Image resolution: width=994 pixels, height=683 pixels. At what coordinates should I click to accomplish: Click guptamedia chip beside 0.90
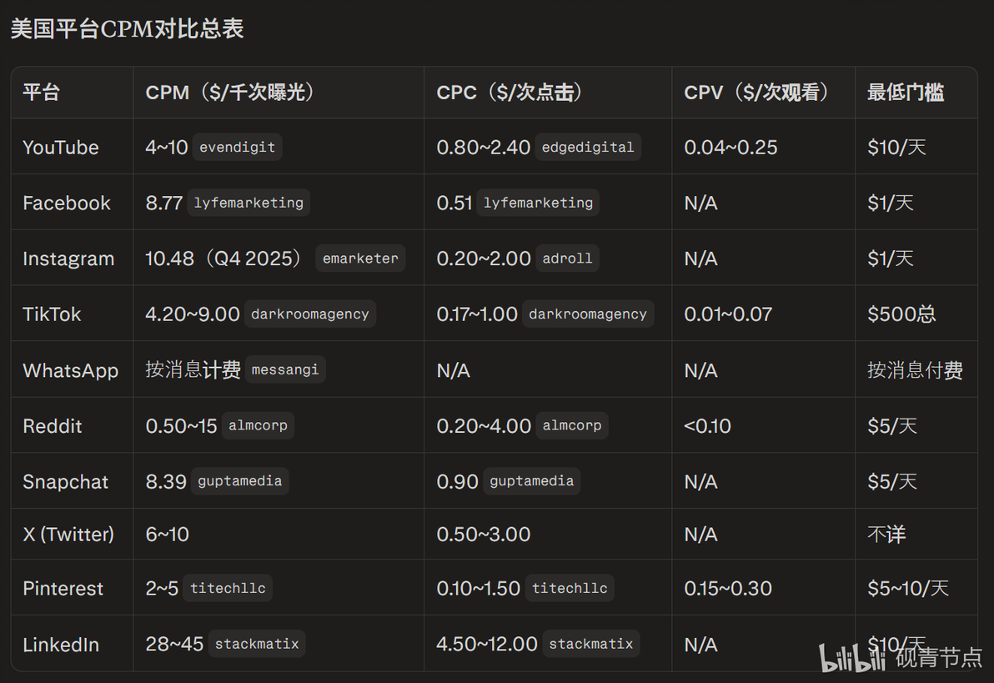point(531,481)
